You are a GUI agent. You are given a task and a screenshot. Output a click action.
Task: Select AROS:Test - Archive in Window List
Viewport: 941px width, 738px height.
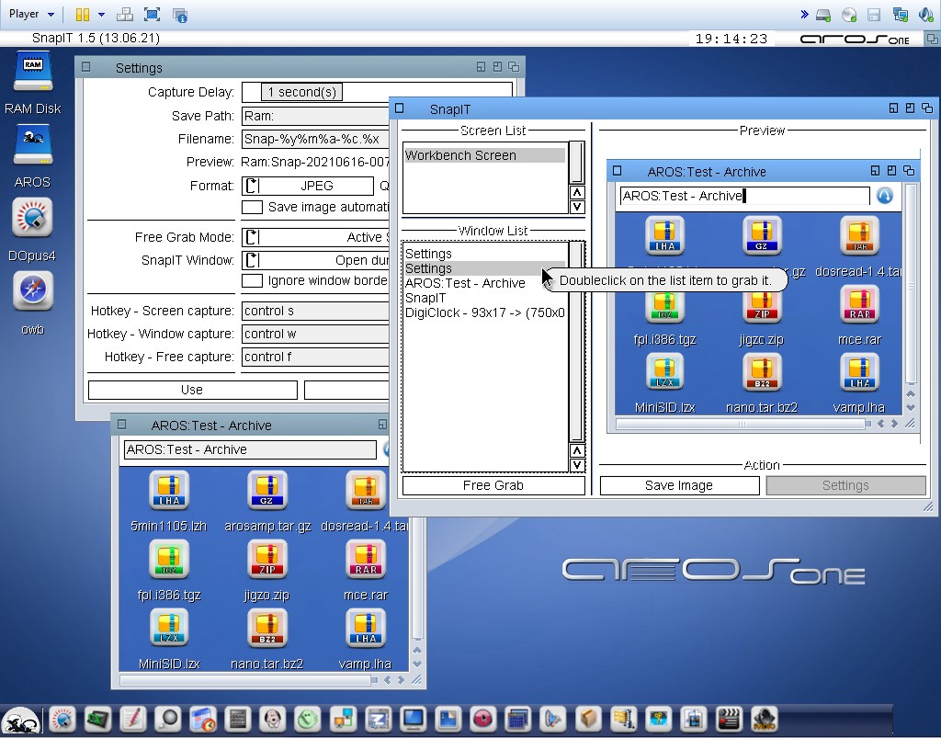(x=465, y=283)
